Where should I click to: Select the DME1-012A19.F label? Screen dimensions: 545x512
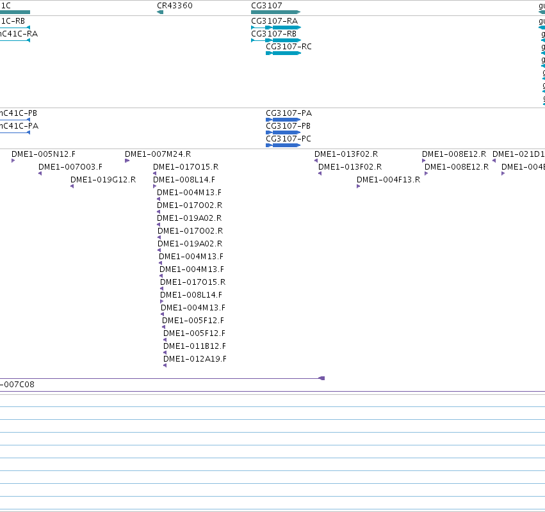[x=195, y=359]
